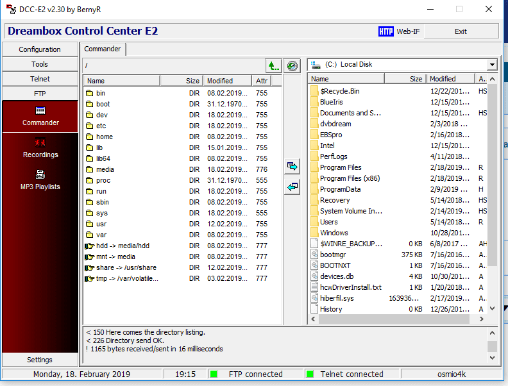Click the copy-to-left arrow icon

292,187
